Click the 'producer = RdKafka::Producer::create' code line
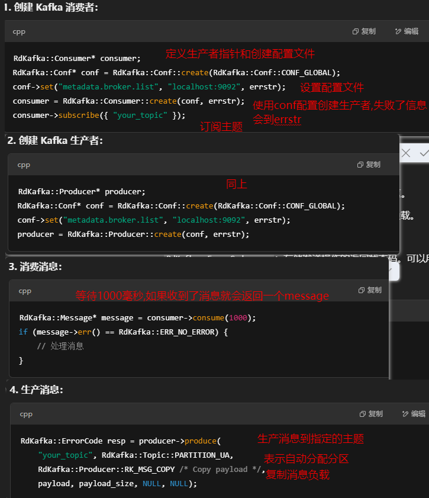Screen dimensions: 429x498 tap(133, 234)
